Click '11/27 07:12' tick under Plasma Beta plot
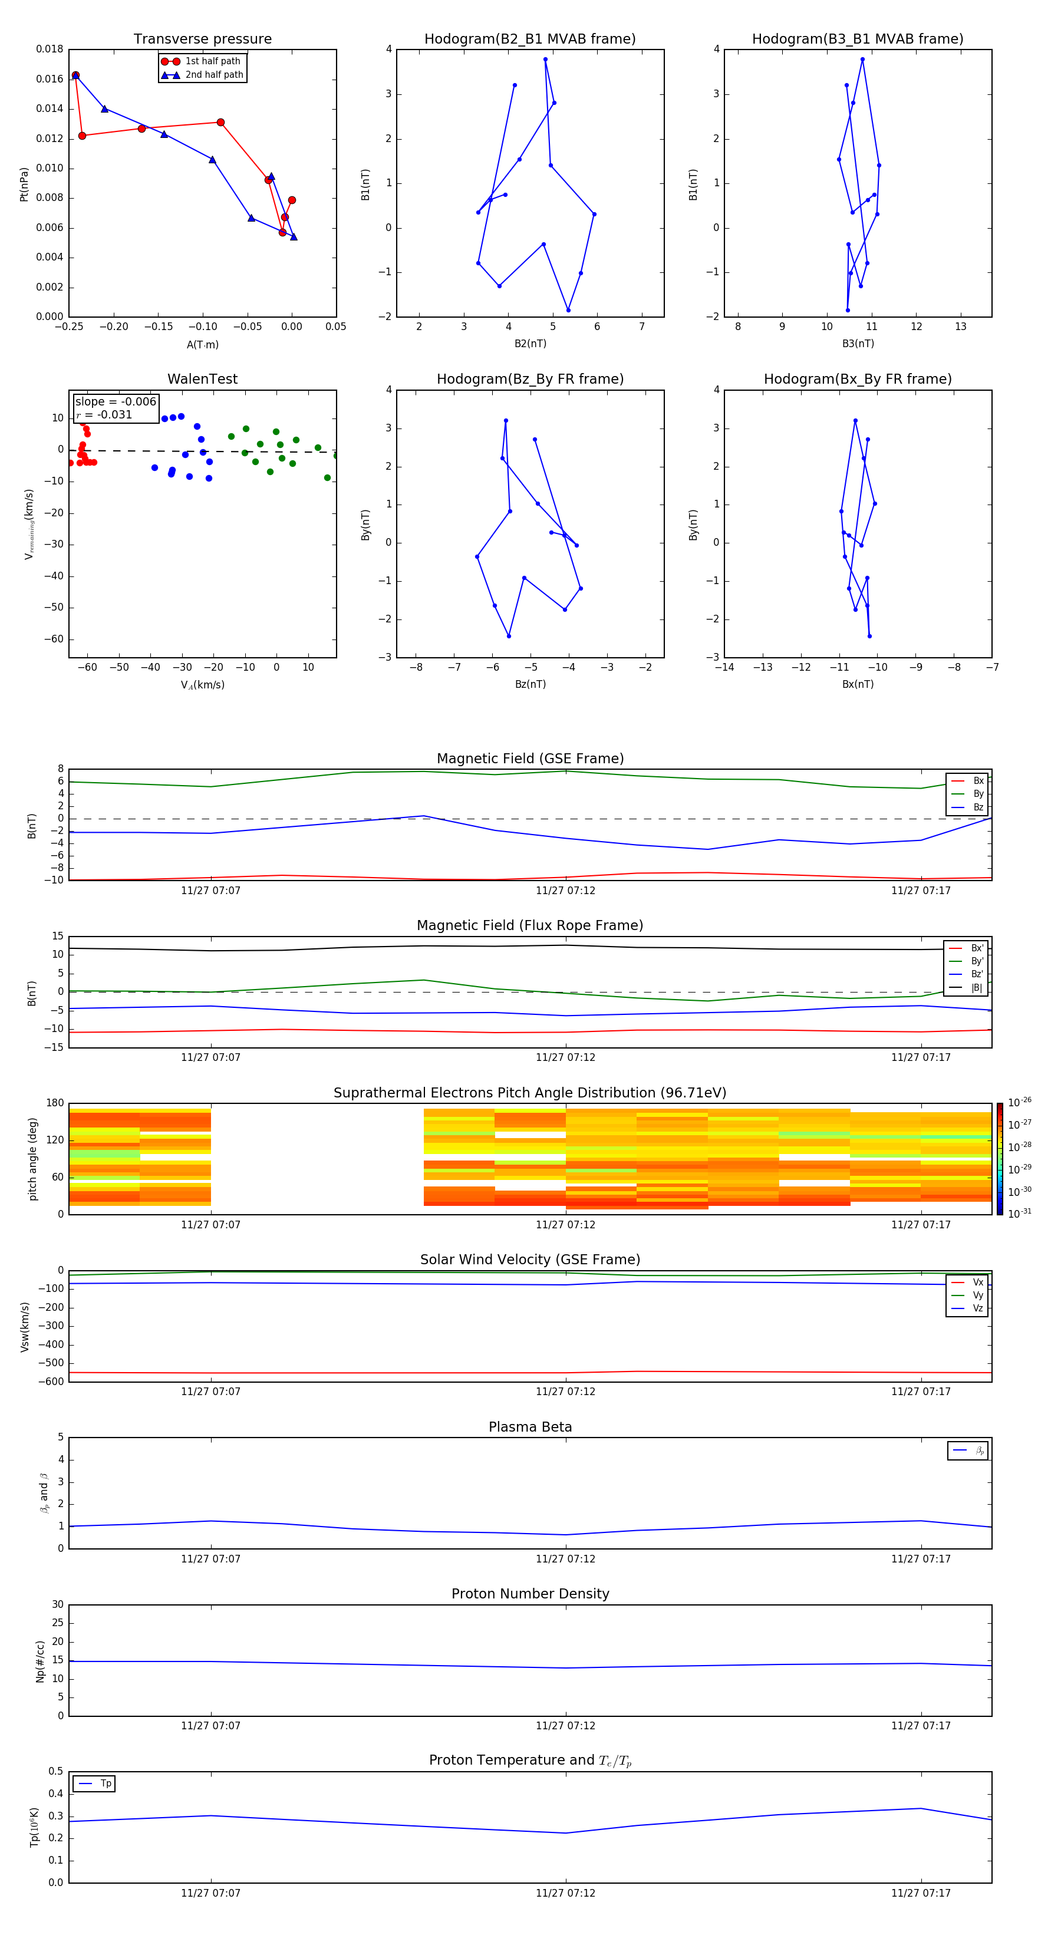Image resolution: width=1061 pixels, height=1945 pixels. coord(566,1559)
